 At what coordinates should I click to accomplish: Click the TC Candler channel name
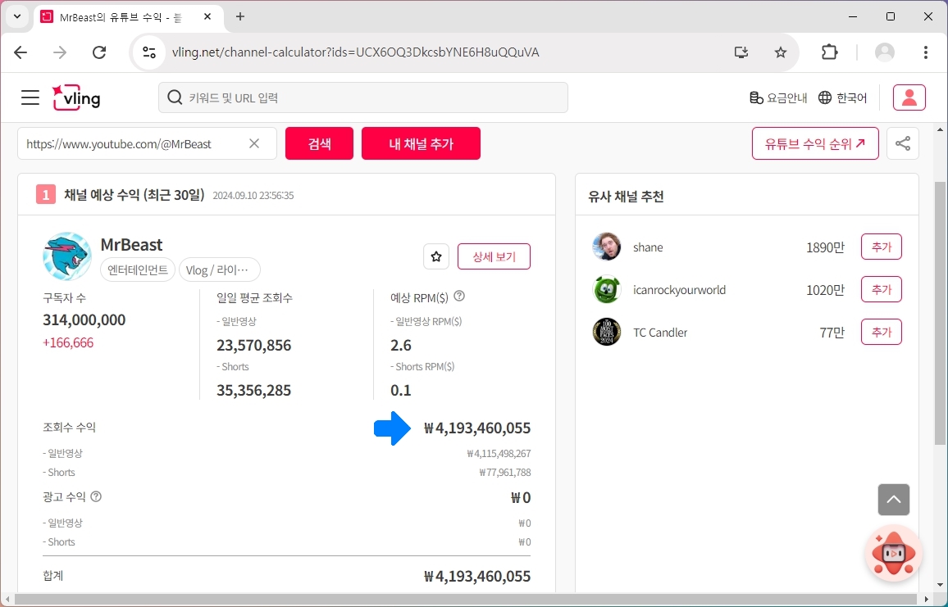(x=660, y=333)
